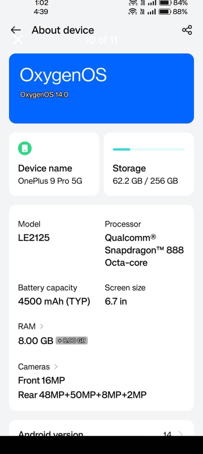Open the OxygenOS 14.0 banner
This screenshot has height=454, width=203.
(101, 88)
